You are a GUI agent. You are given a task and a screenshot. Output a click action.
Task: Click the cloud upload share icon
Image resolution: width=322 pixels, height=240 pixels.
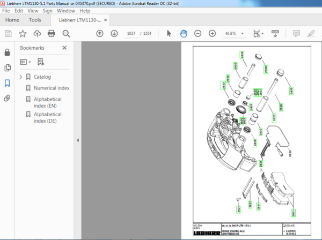37,33
